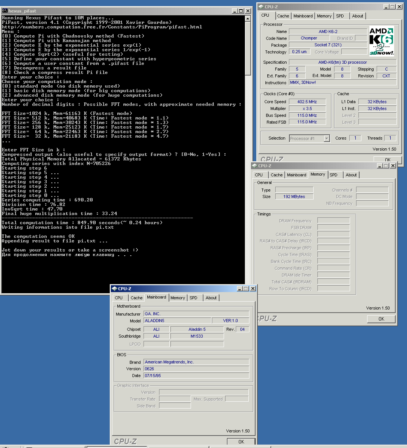The image size is (407, 448).
Task: Click the 192 MBytes memory size value
Action: pyautogui.click(x=294, y=196)
